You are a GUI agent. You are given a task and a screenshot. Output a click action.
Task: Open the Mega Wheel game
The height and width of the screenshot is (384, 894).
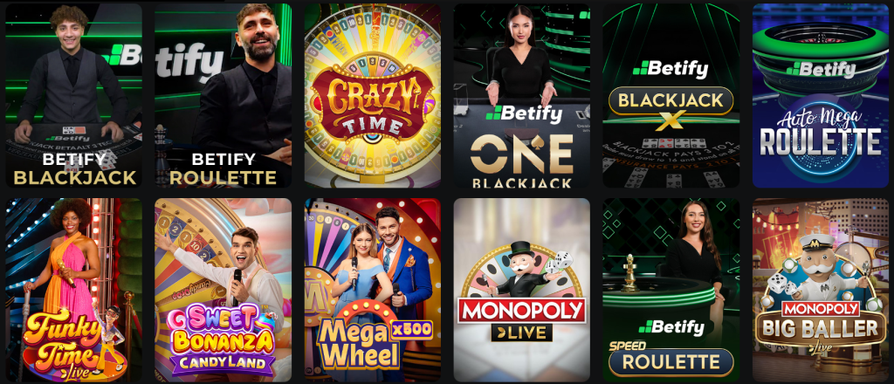pos(372,290)
